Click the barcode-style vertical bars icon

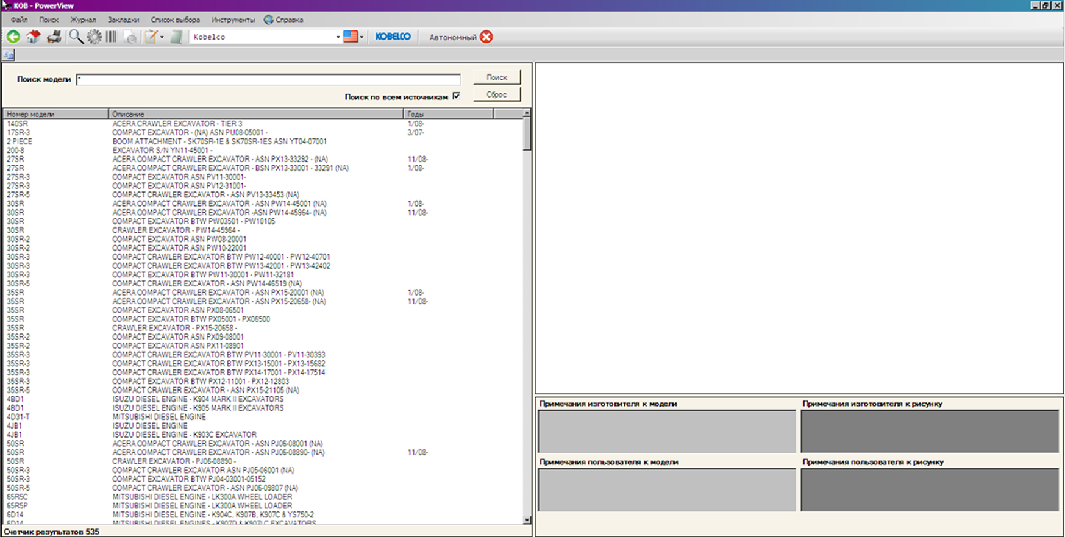click(111, 37)
